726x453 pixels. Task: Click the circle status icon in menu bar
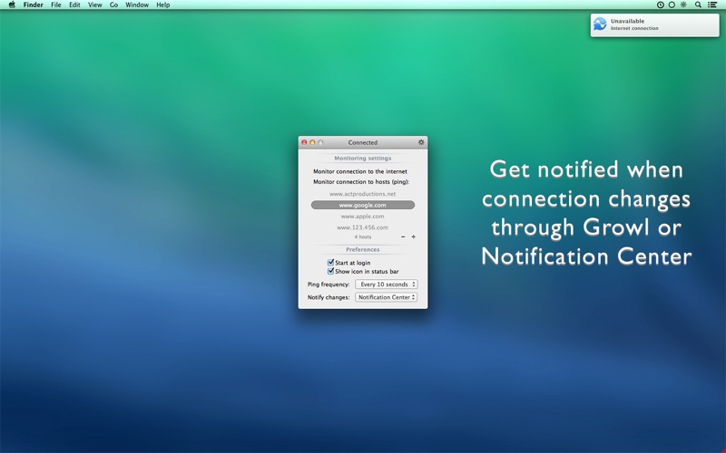672,5
